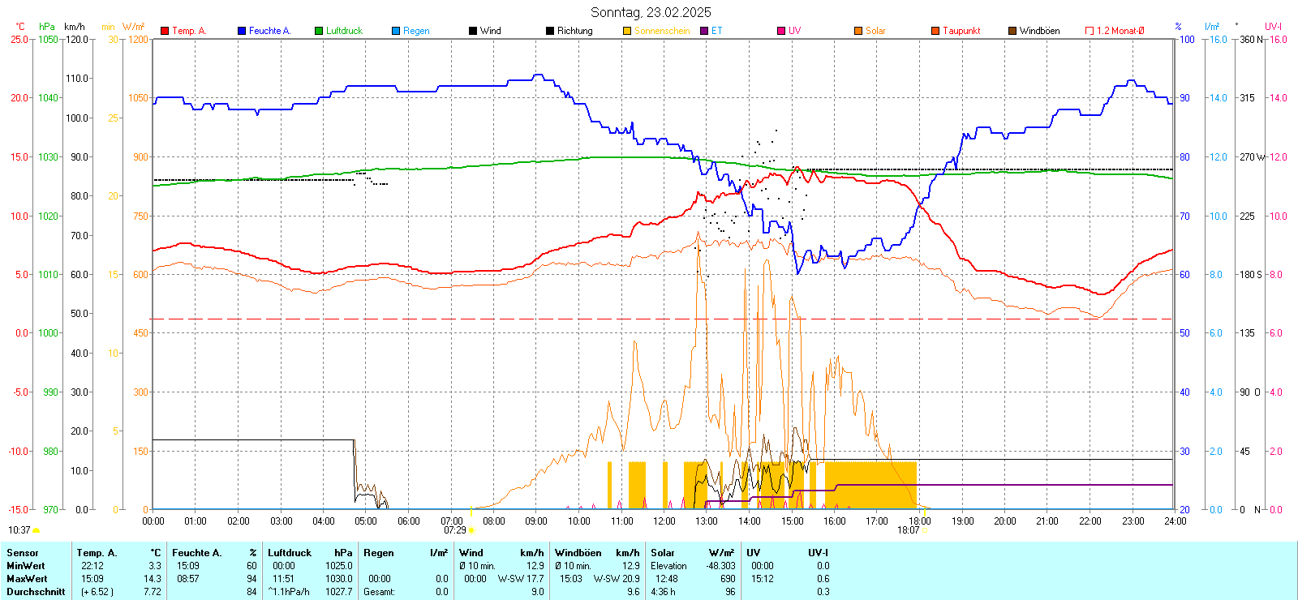
Task: Click the chart title Sonntag, 23.02.2025
Action: point(651,12)
